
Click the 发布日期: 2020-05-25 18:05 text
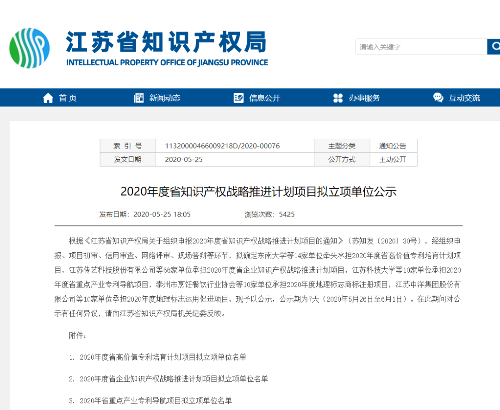coord(145,214)
